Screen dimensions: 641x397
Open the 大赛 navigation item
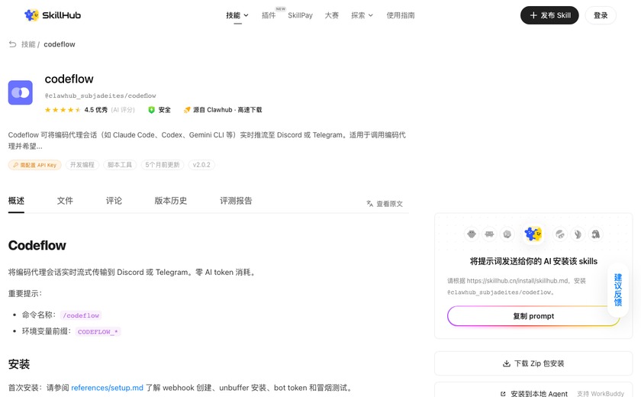[x=331, y=15]
